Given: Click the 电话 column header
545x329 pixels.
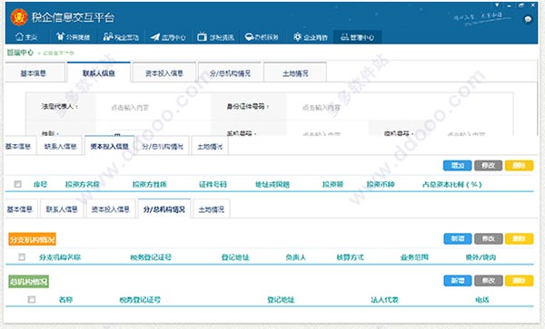Looking at the screenshot, I should point(482,299).
